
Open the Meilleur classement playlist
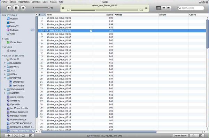point(17,112)
